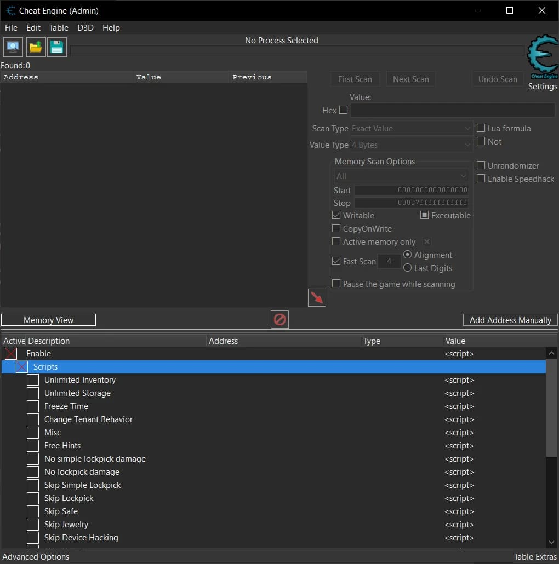559x564 pixels.
Task: Enable Pause the game while scanning
Action: coord(336,284)
